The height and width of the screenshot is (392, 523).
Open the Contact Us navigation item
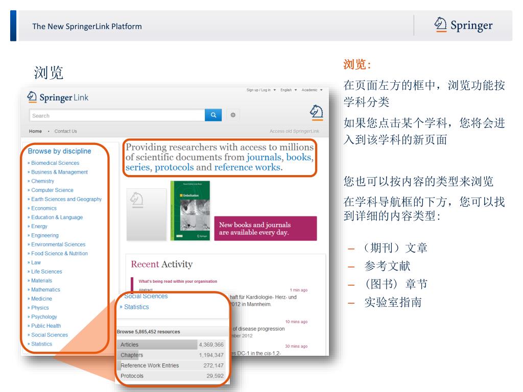tap(66, 131)
